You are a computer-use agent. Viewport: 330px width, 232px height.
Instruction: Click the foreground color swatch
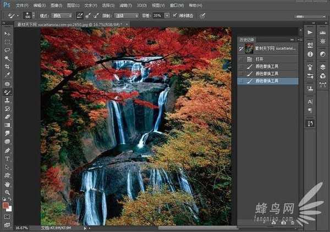tap(6, 206)
